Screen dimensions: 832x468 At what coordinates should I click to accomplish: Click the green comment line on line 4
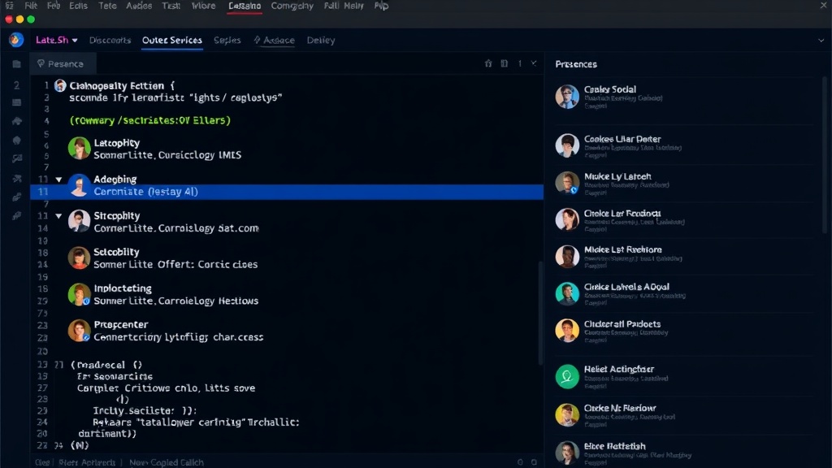point(150,120)
